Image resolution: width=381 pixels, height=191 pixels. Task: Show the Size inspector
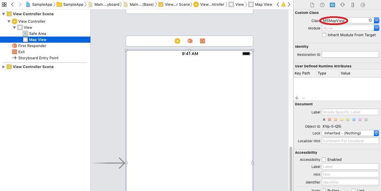point(353,5)
